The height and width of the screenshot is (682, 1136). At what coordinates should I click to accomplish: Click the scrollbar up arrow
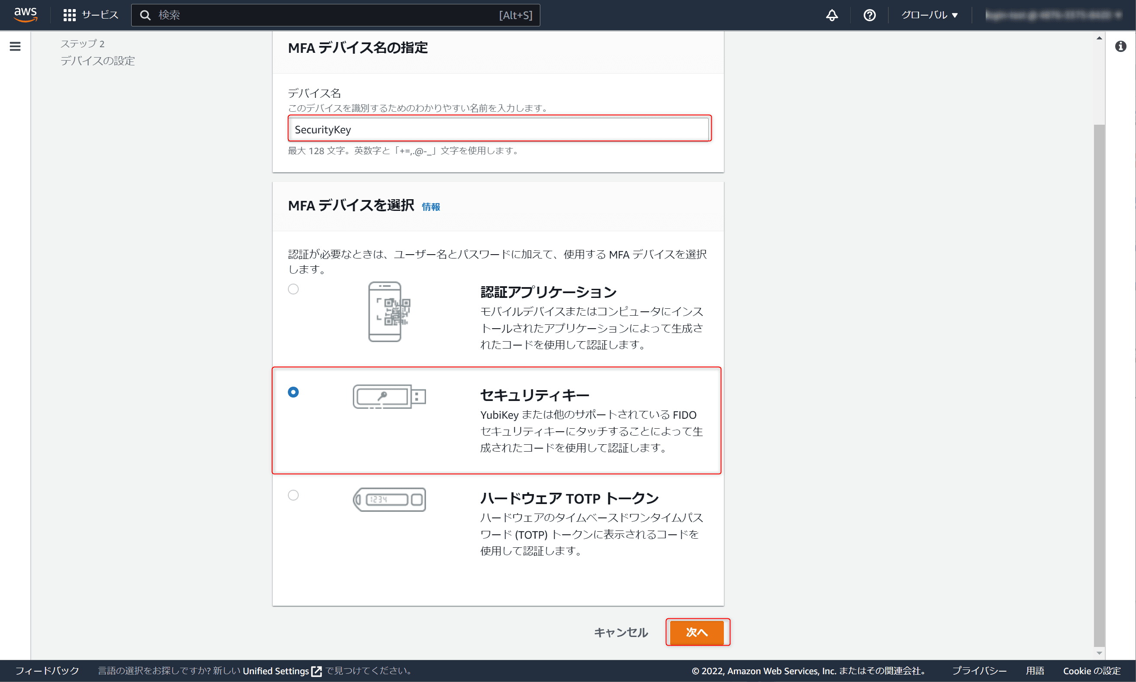click(x=1099, y=38)
